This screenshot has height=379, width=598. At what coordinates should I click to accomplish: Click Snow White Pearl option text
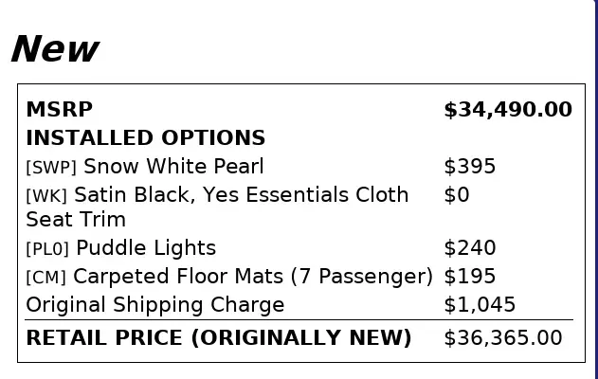(x=173, y=166)
